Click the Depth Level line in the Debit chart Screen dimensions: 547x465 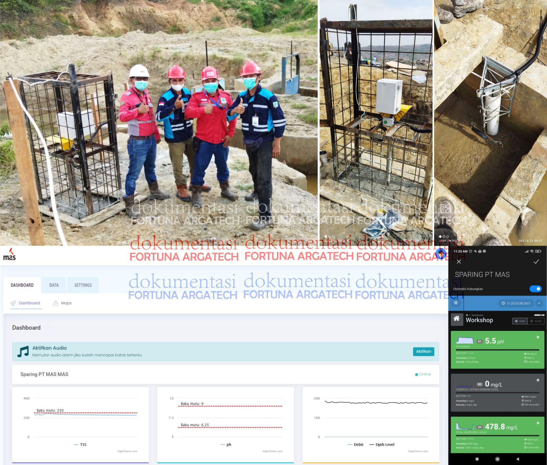[376, 403]
